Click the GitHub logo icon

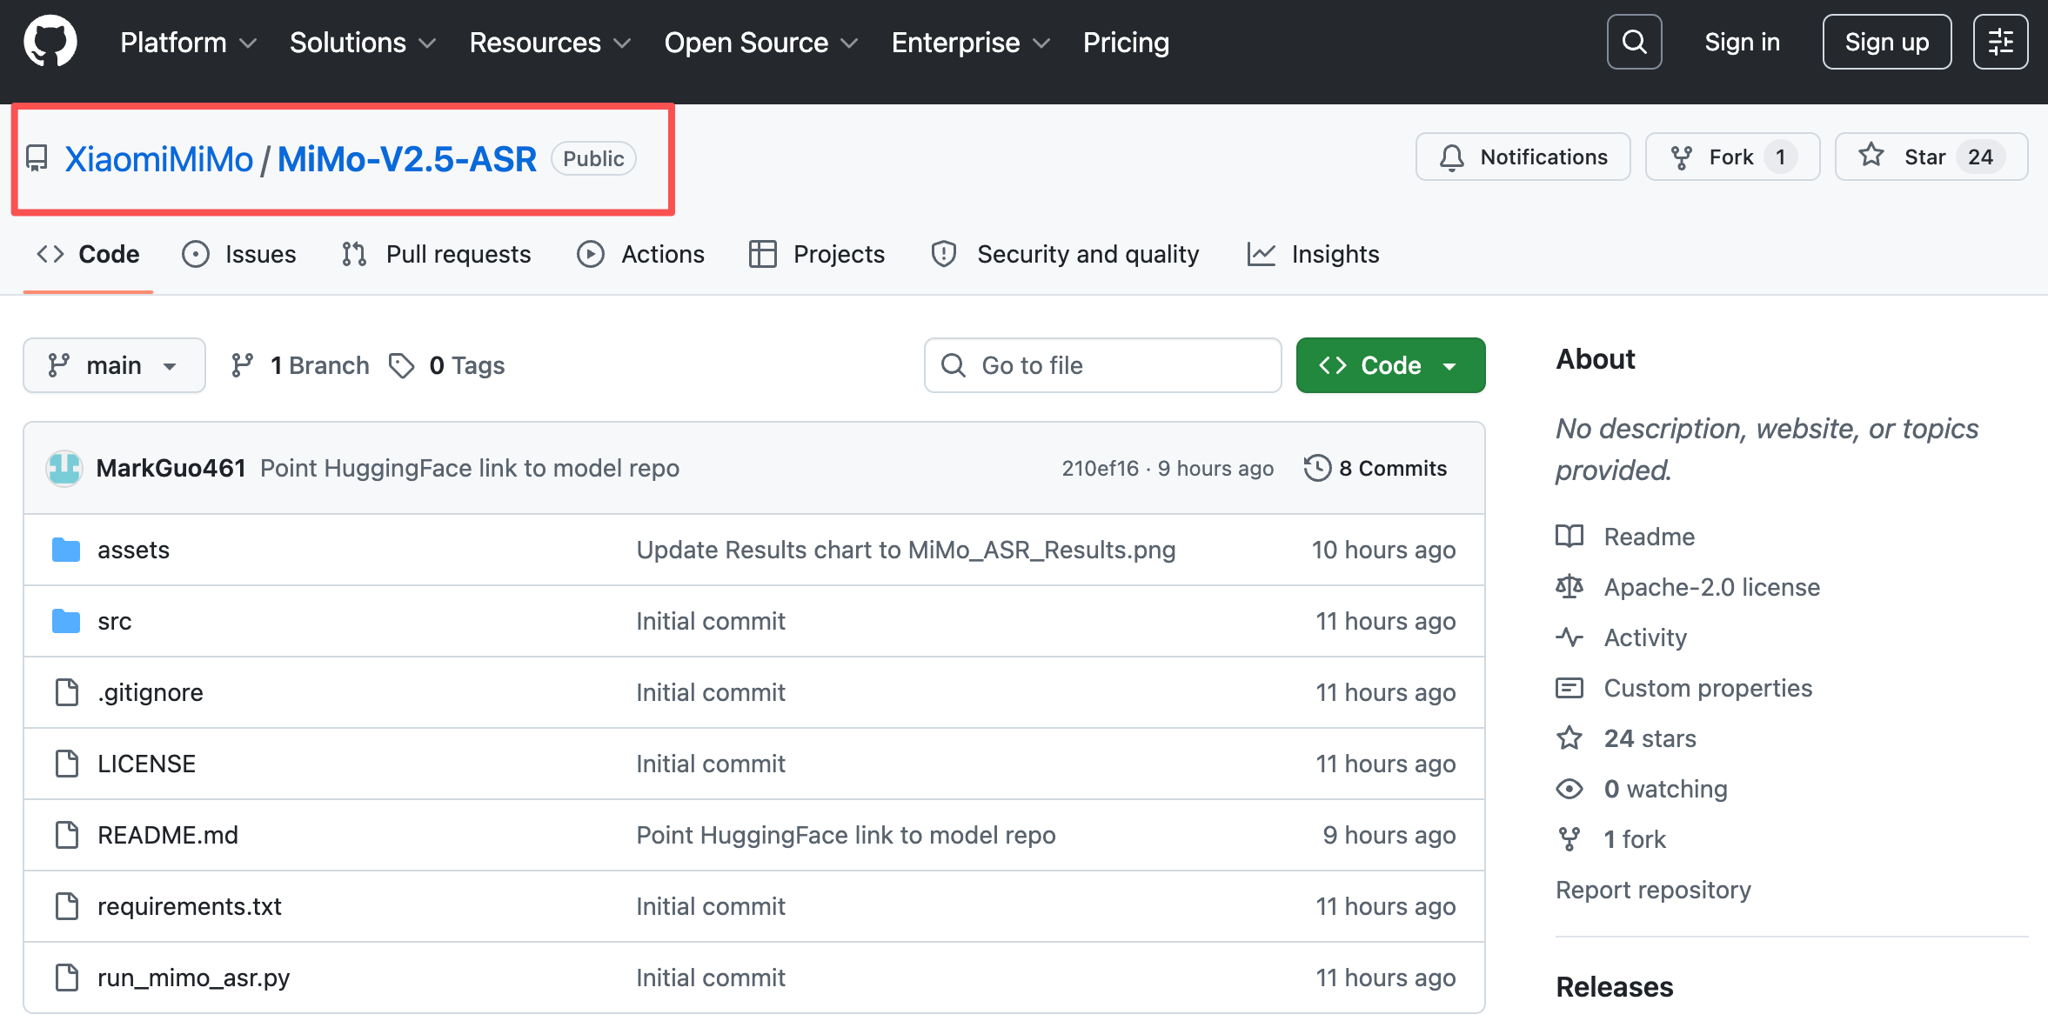click(50, 41)
